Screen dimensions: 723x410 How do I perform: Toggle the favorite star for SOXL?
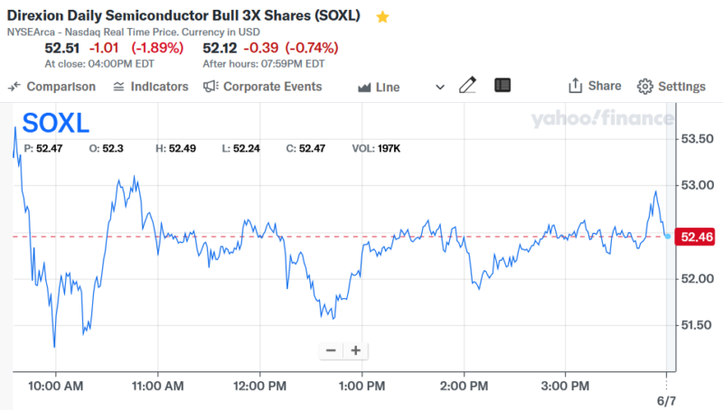(383, 17)
